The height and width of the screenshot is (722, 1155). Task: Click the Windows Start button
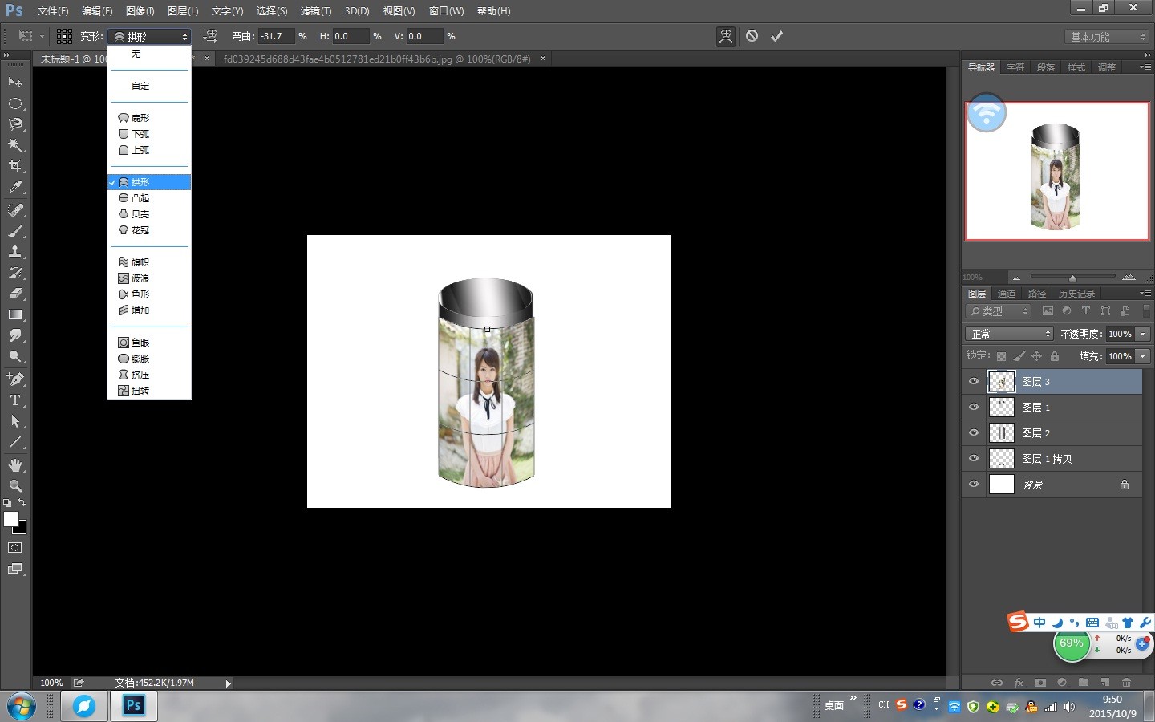click(x=22, y=706)
